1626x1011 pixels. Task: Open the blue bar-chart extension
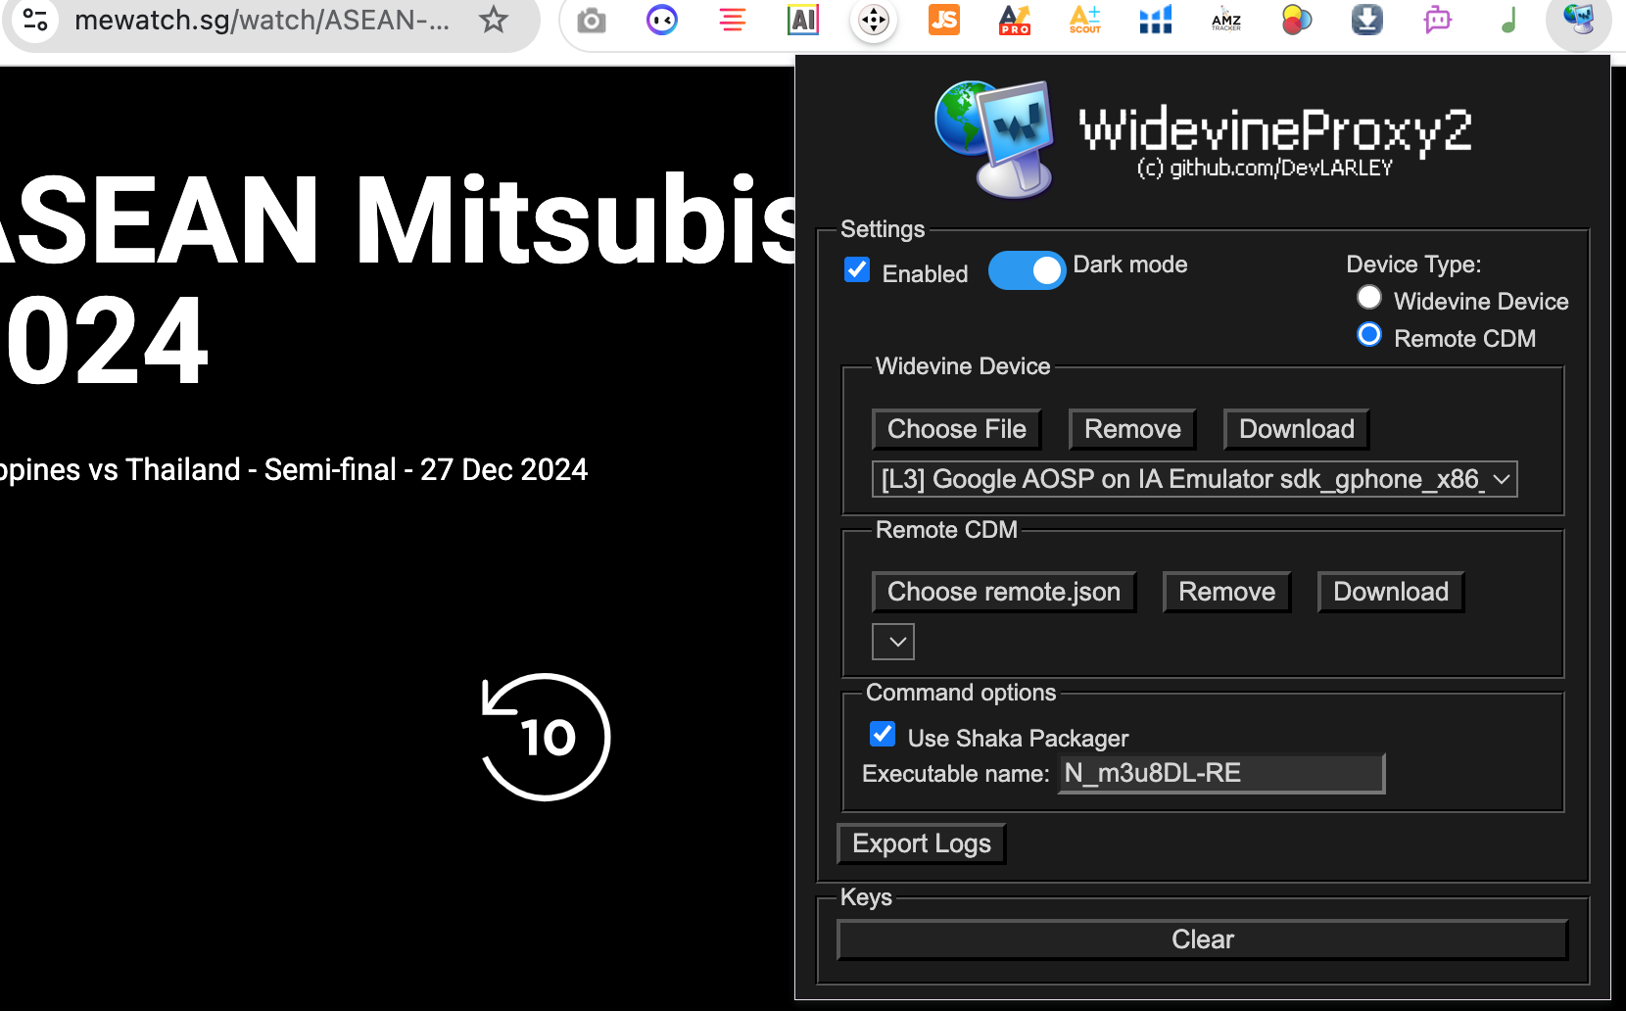click(1156, 20)
